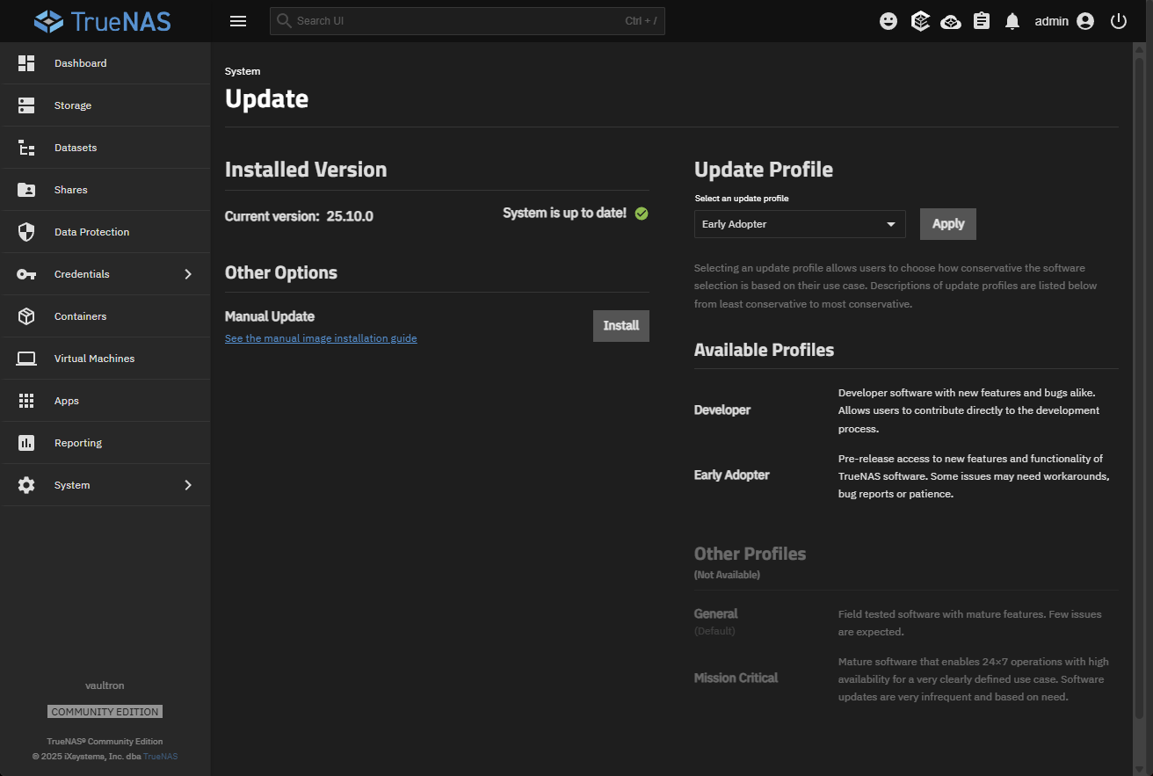Open the manual image installation guide link
The width and height of the screenshot is (1153, 776).
point(321,338)
